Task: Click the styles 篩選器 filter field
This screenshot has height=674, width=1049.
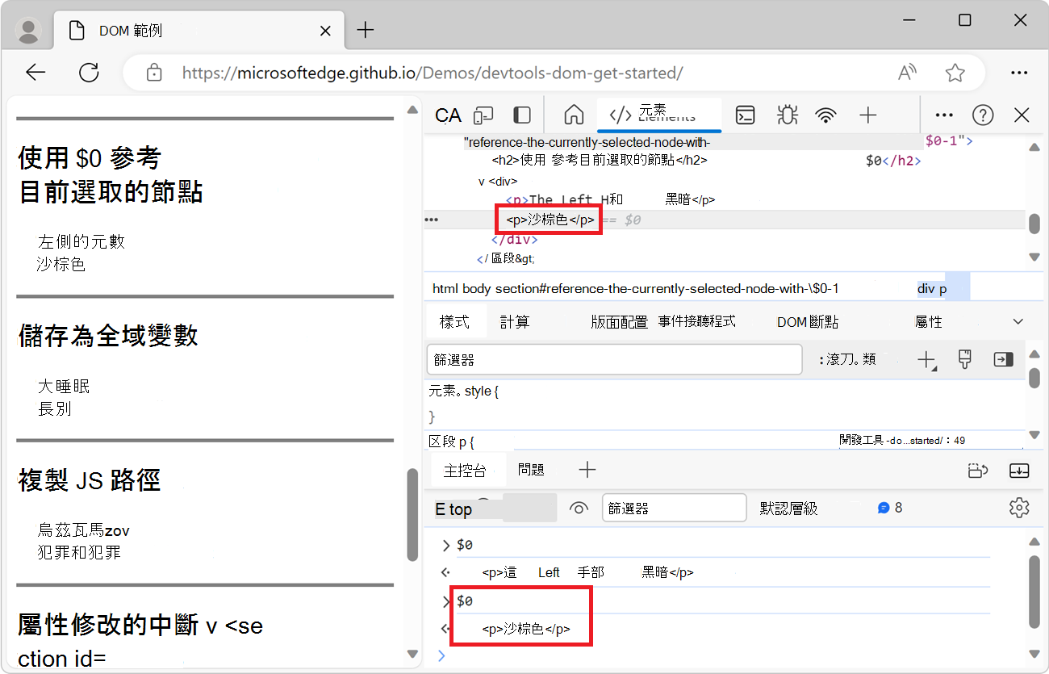Action: 614,359
